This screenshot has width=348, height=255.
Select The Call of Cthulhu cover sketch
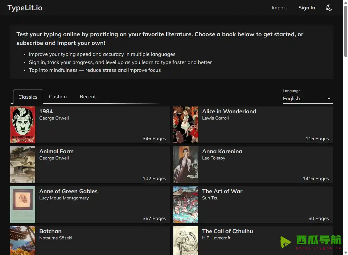pos(186,241)
